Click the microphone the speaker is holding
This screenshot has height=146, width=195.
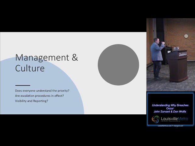[164, 43]
